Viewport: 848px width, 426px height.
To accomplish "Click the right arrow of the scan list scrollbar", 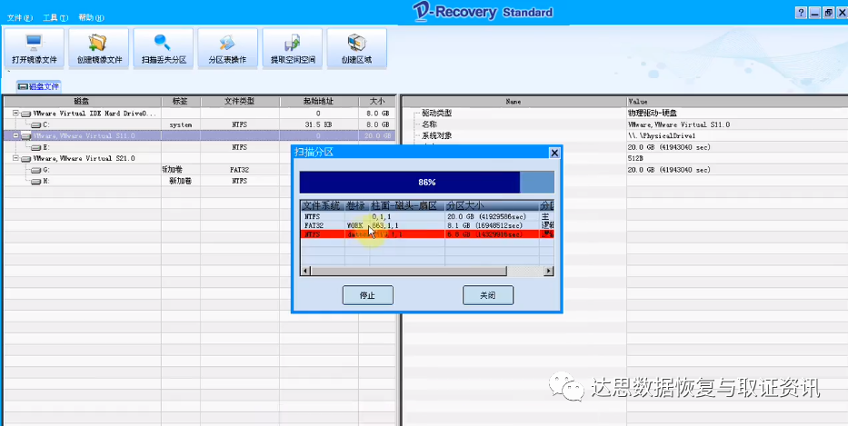I will click(x=548, y=271).
